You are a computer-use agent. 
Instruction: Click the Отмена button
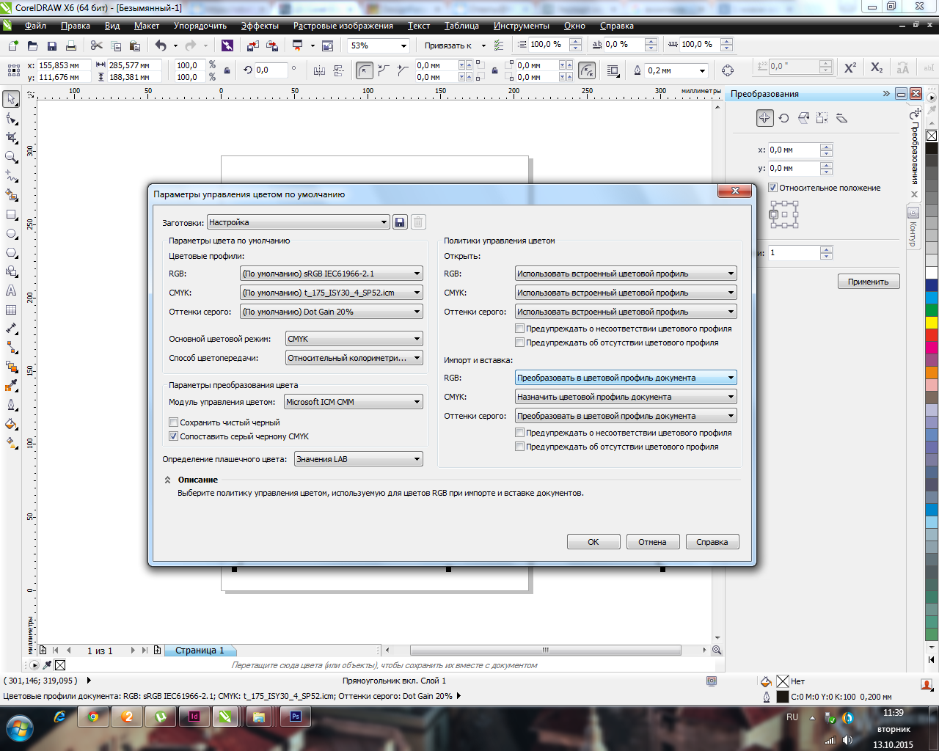(652, 542)
